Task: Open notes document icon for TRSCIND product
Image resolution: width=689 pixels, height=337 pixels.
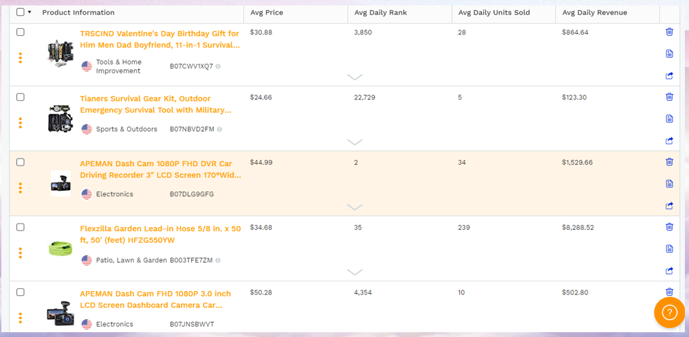Action: (x=669, y=54)
